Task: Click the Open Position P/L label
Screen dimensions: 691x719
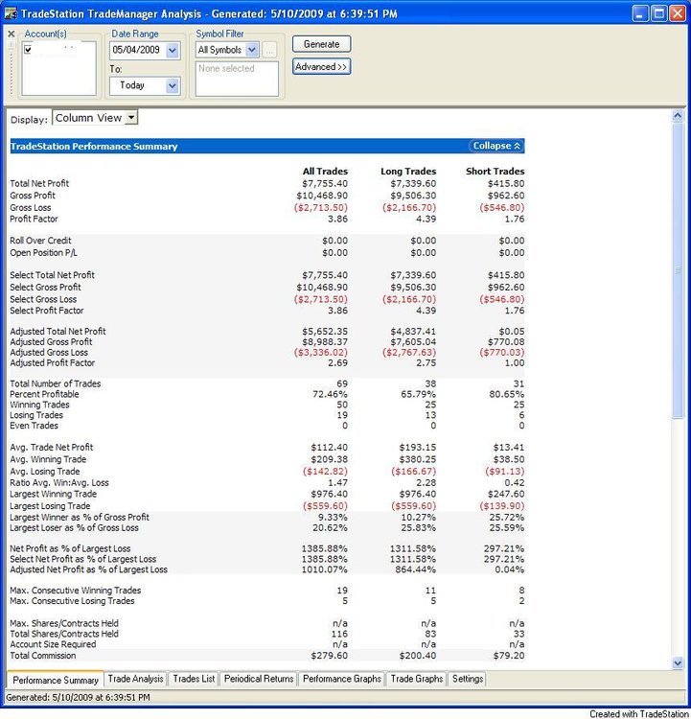Action: [43, 253]
